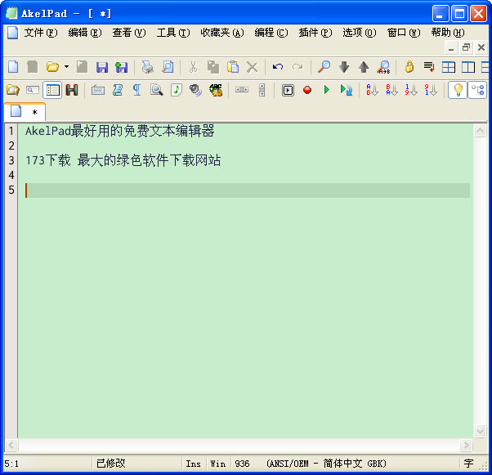Redo the last undone edit
Image resolution: width=492 pixels, height=475 pixels.
pyautogui.click(x=297, y=67)
